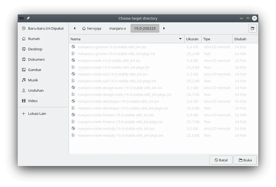
Task: Click the picture icon beside Gambar
Action: pos(24,70)
